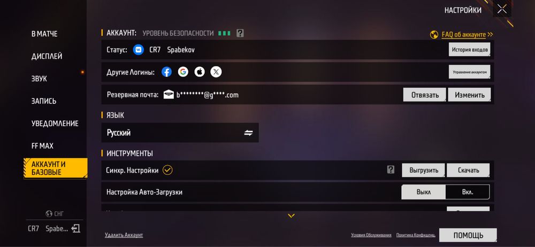Switch to the ЗВУК settings tab
The image size is (535, 247).
coord(39,79)
